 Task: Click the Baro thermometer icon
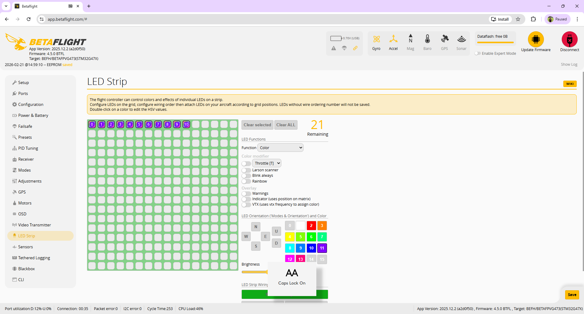[x=427, y=39]
